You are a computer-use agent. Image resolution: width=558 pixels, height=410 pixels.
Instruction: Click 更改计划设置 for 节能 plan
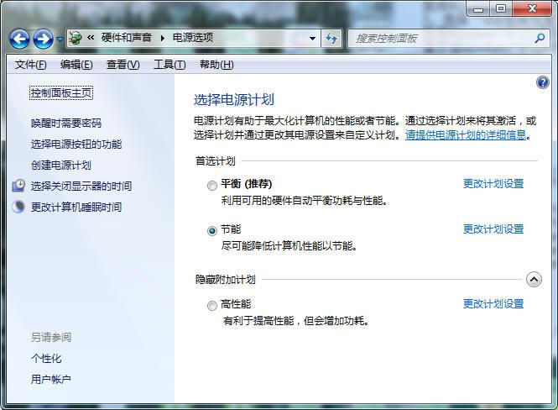click(x=493, y=229)
